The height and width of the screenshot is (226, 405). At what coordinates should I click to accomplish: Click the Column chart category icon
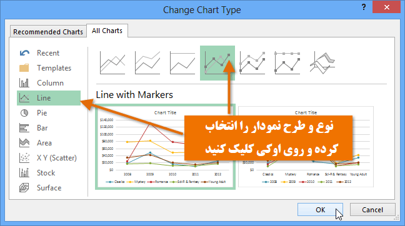[24, 83]
